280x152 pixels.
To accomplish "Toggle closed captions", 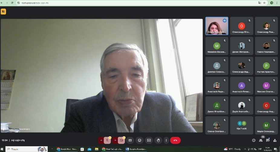I will (130, 140).
